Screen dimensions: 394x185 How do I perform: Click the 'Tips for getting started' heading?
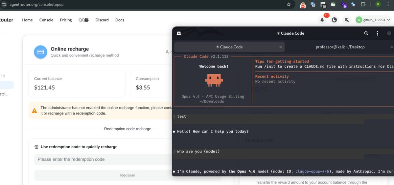(x=282, y=61)
